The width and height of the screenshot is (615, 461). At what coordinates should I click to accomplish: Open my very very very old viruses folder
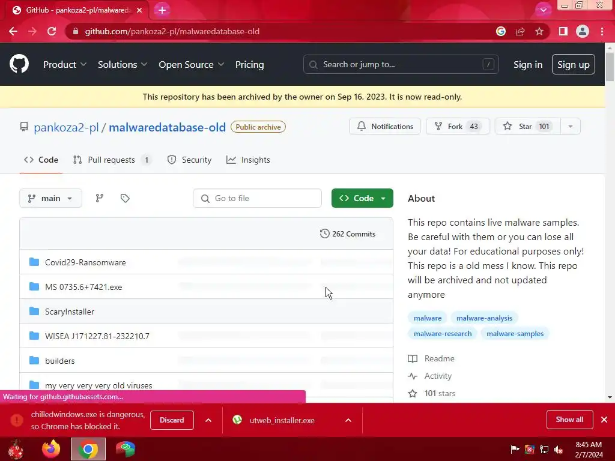click(98, 385)
